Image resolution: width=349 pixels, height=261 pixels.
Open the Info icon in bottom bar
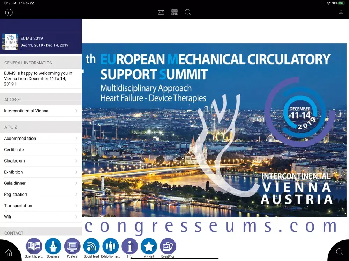[129, 246]
